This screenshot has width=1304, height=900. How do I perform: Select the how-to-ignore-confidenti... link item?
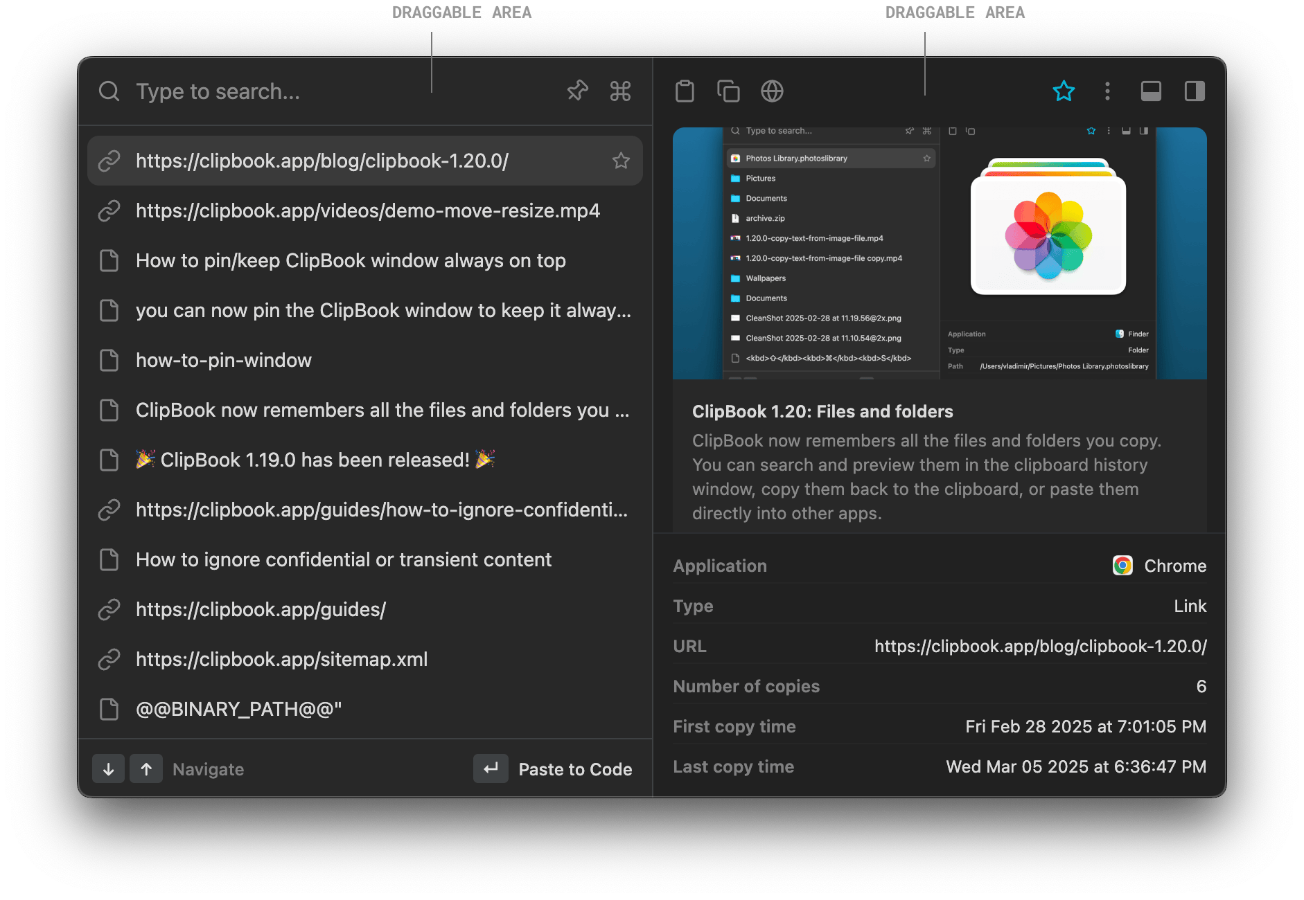point(365,510)
